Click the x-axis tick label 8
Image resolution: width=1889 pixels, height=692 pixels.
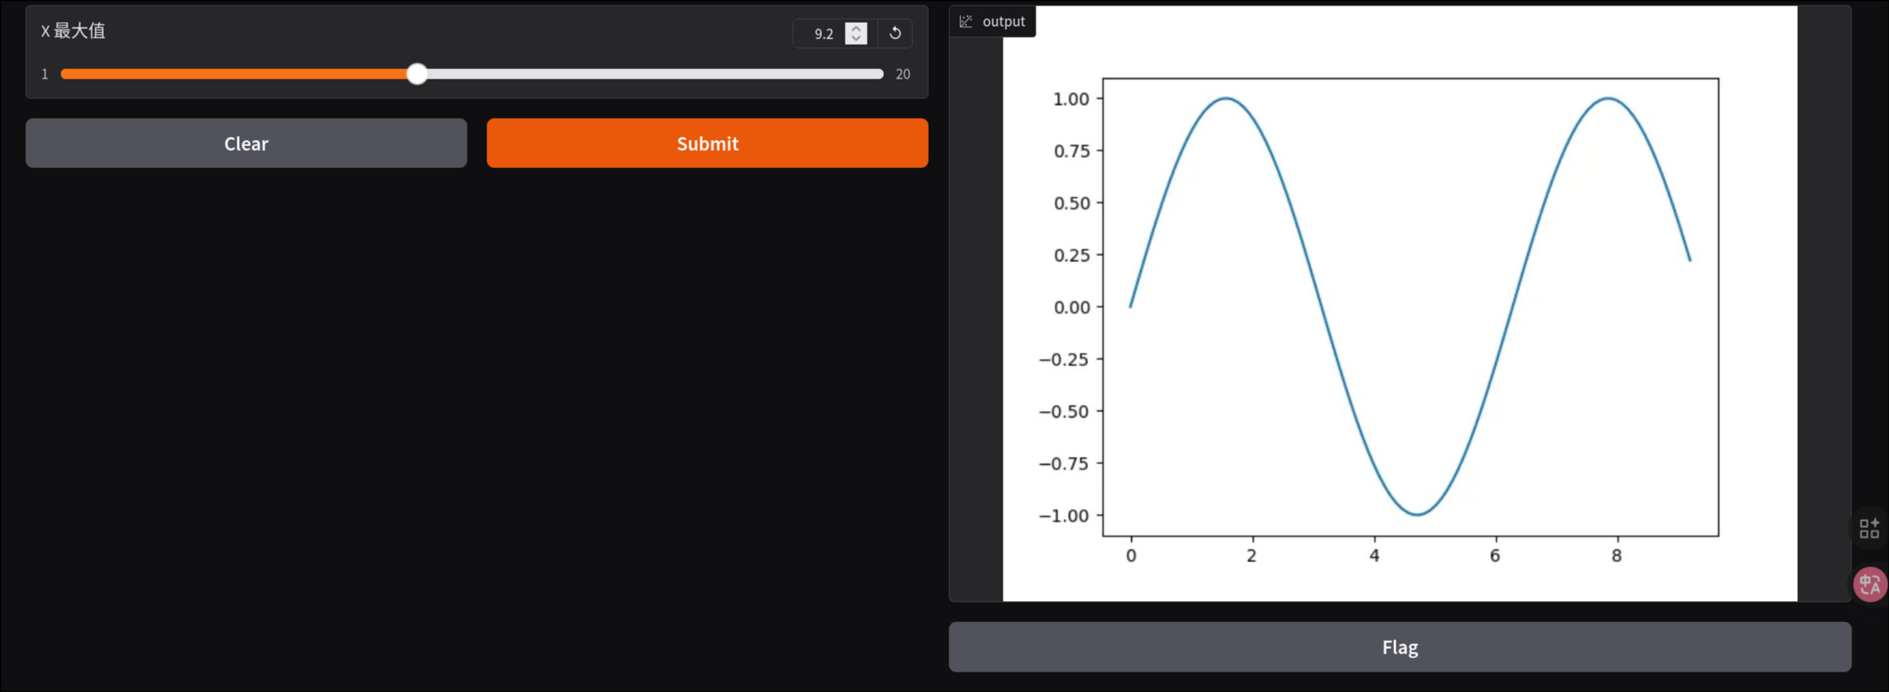coord(1616,556)
